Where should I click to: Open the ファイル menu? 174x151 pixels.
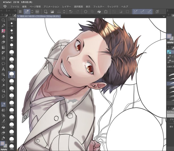coord(15,7)
